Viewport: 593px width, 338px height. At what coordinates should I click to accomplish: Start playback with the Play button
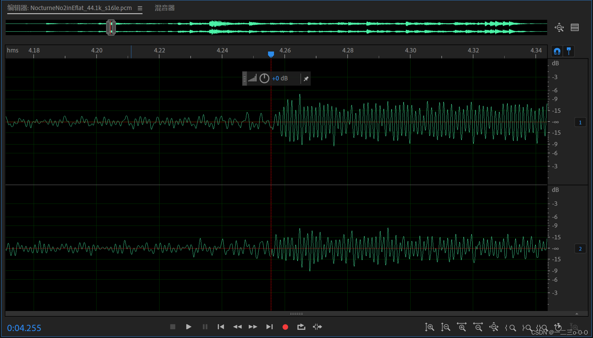[x=188, y=327]
